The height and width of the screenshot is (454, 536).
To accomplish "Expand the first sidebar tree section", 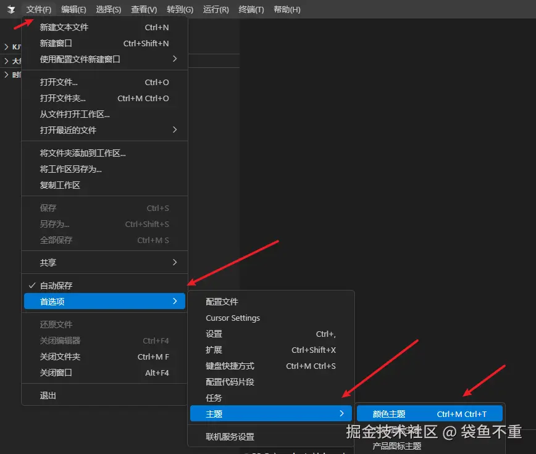I will 6,46.
